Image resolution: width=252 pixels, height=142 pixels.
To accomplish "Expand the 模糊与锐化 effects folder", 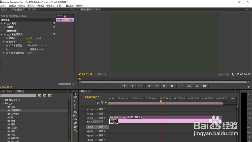I will tap(3, 100).
